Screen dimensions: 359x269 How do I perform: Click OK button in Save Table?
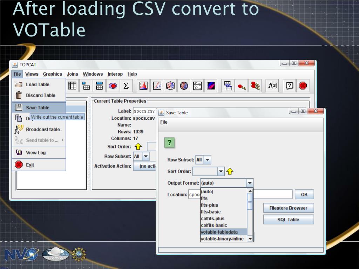click(304, 194)
